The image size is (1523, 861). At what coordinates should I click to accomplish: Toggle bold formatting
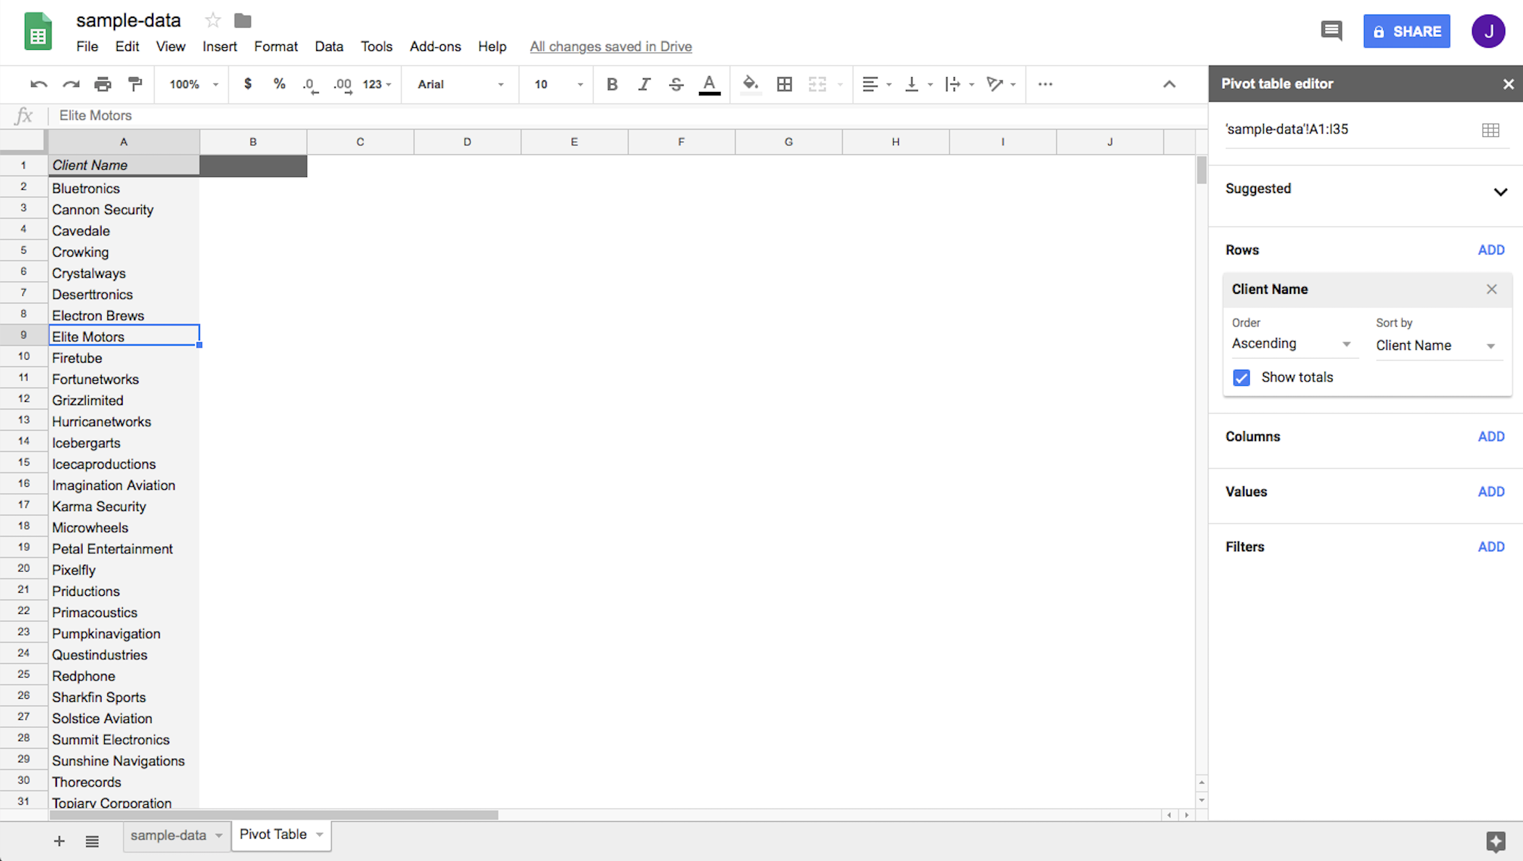click(612, 84)
